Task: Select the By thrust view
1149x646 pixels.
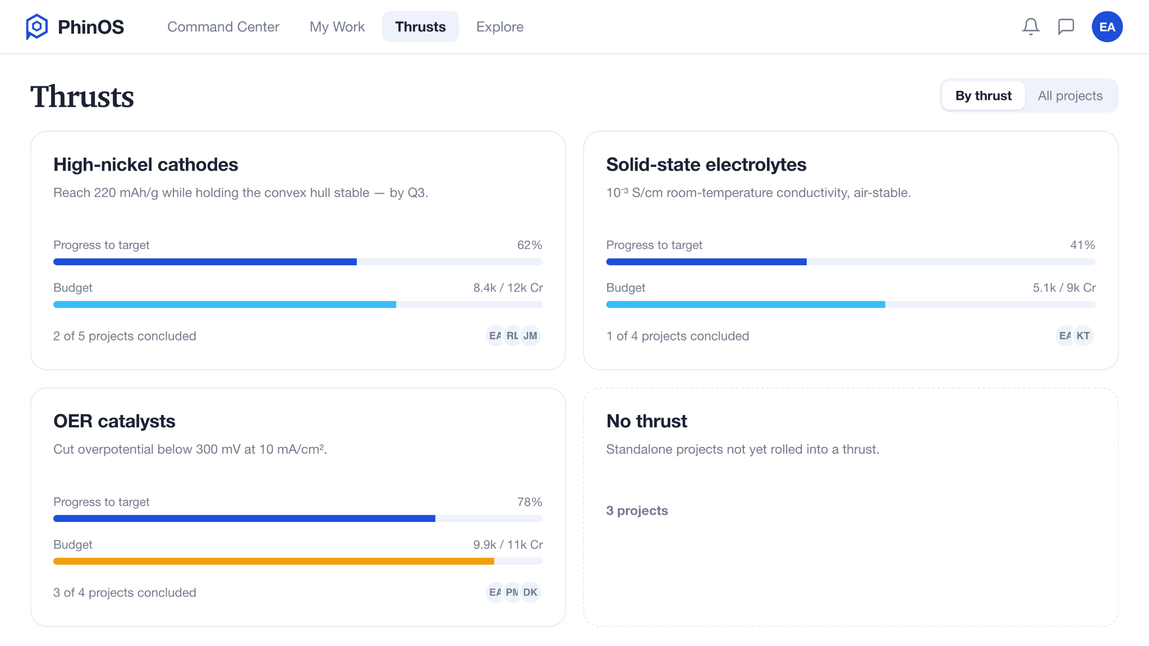Action: (983, 96)
